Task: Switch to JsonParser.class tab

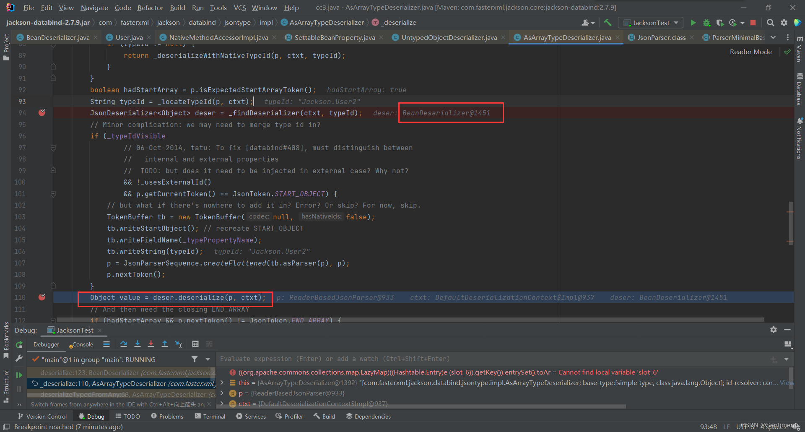Action: coord(661,37)
